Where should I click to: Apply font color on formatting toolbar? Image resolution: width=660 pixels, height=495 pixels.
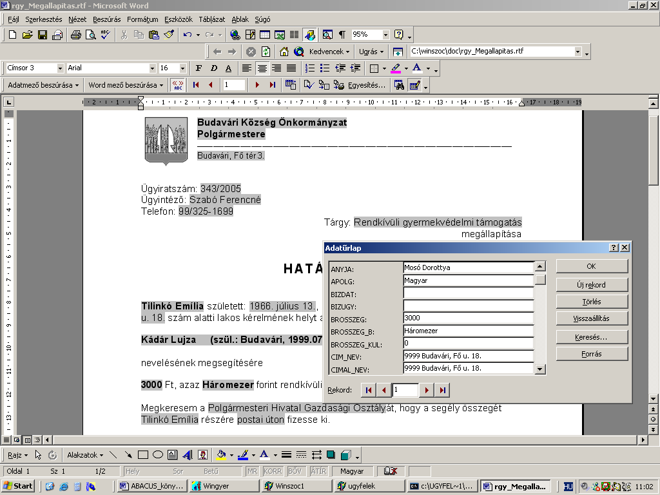[x=417, y=68]
